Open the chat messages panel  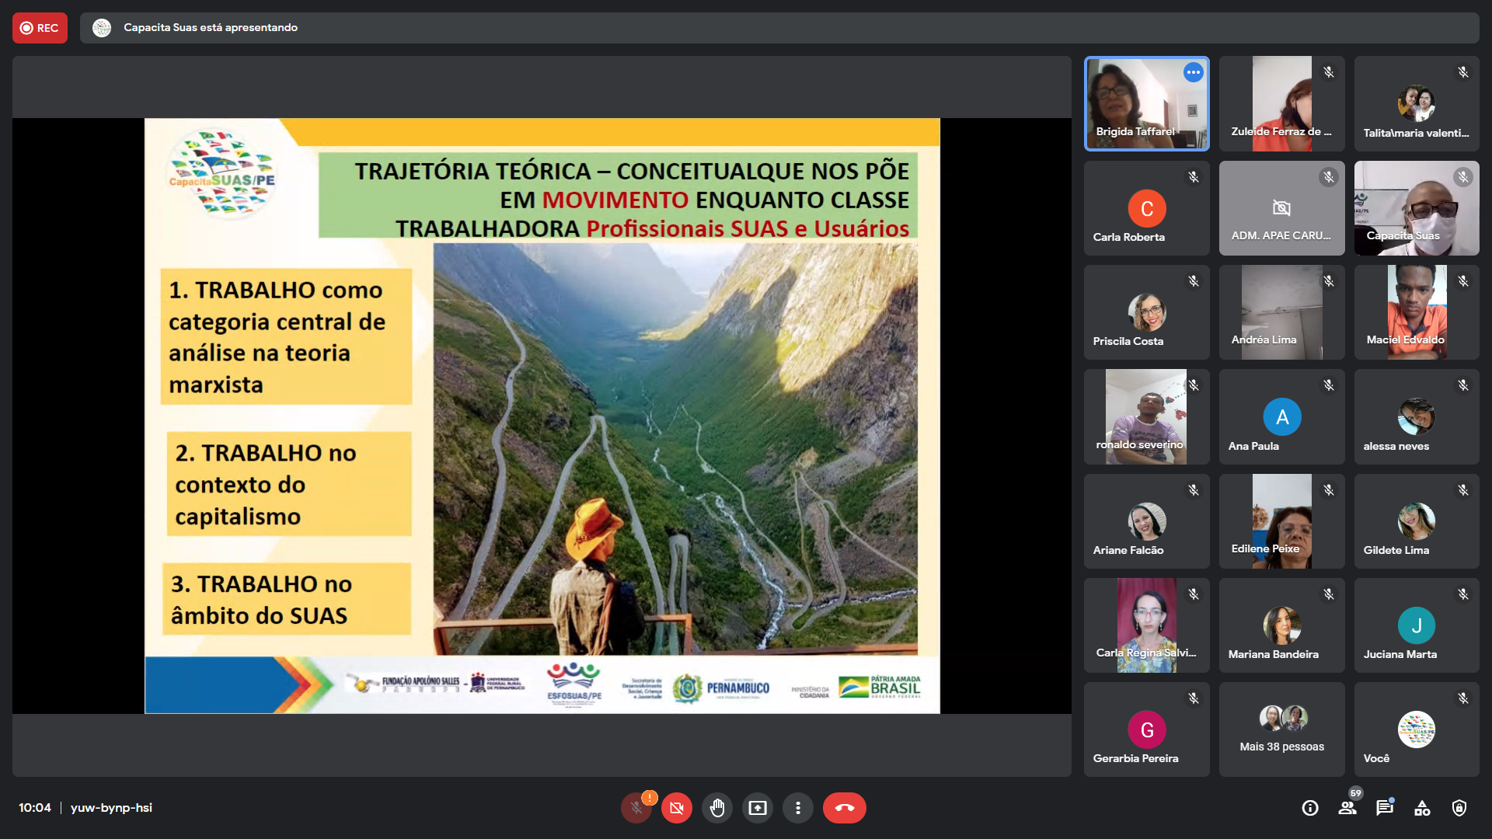1384,808
